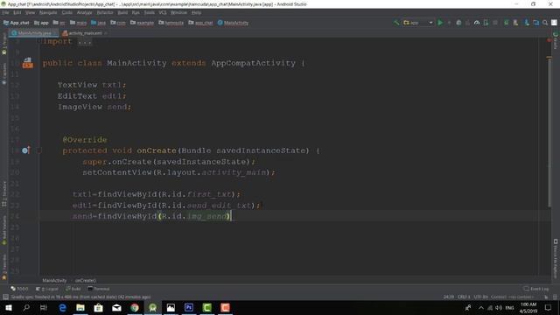
Task: Open the Build tool window
Action: click(73, 289)
